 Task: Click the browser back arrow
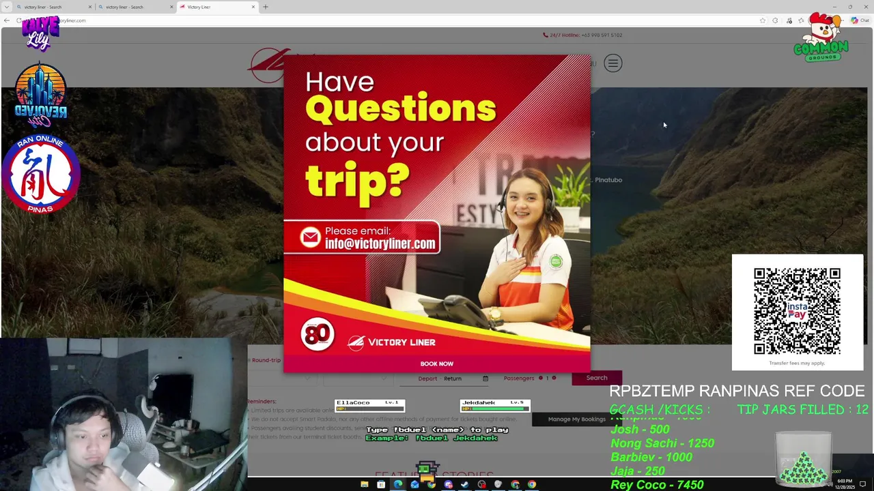[7, 20]
